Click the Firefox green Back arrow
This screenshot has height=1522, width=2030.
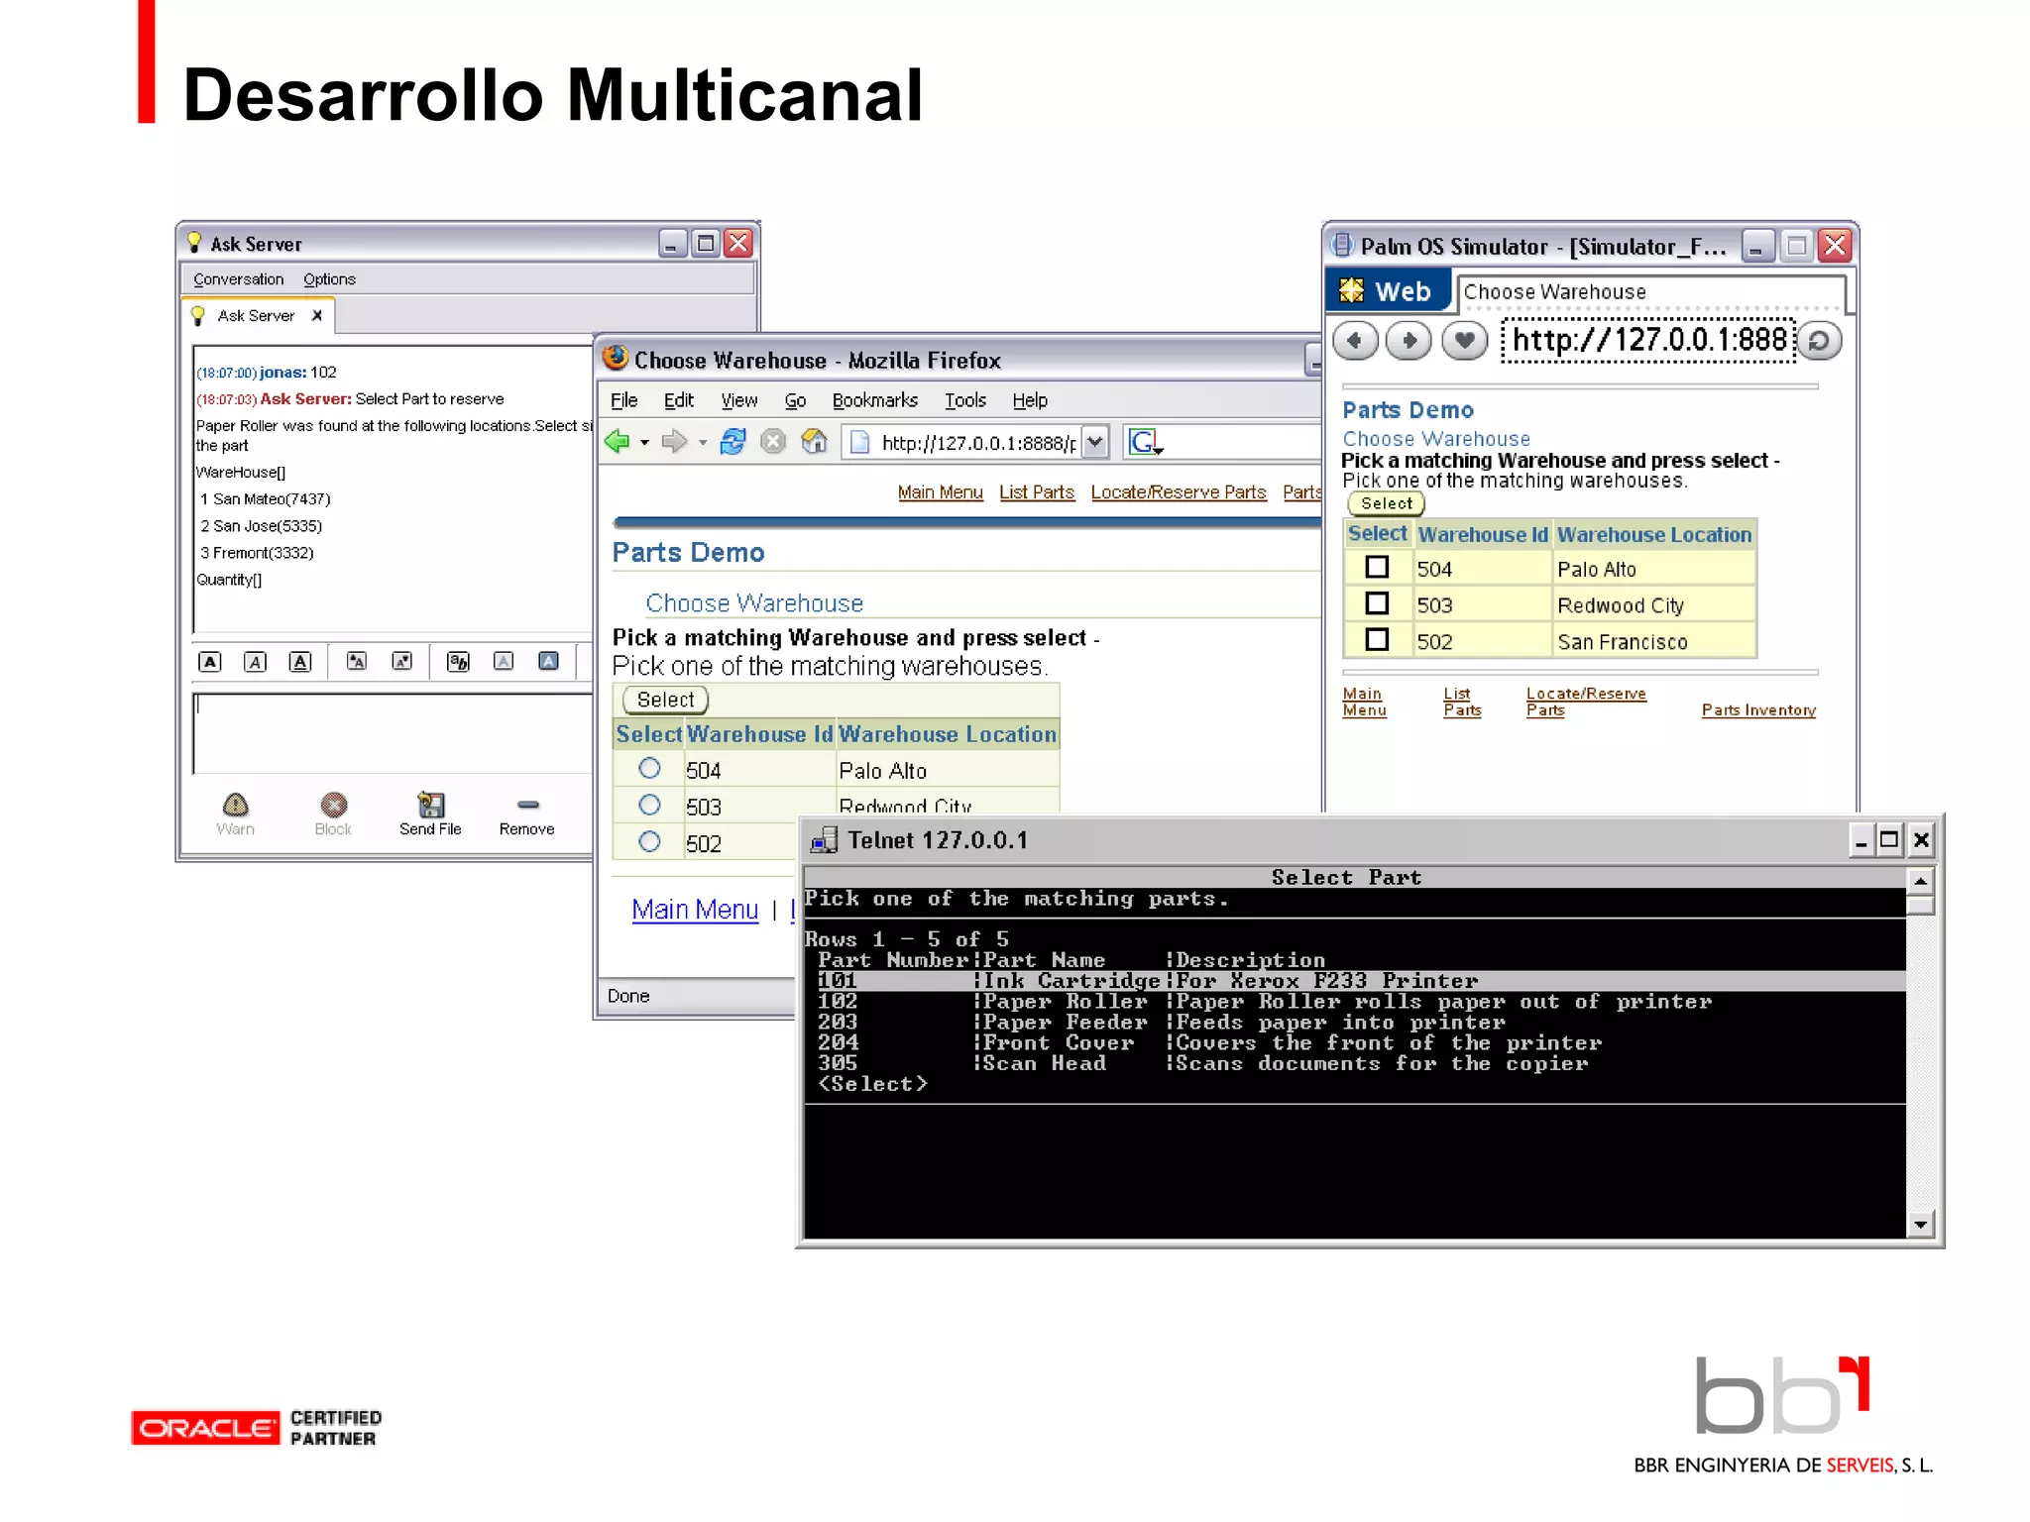(618, 441)
